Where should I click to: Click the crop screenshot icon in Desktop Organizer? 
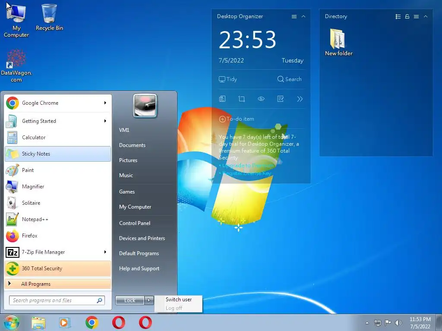click(x=242, y=99)
